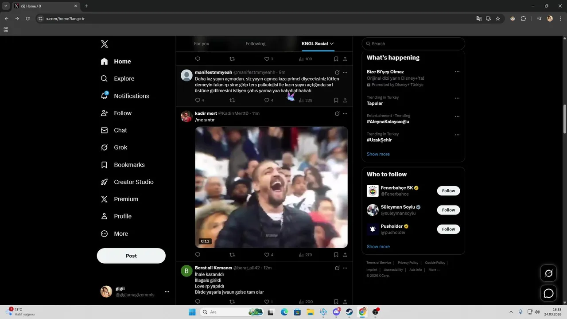Follow Fenerbahçe SK

click(448, 191)
